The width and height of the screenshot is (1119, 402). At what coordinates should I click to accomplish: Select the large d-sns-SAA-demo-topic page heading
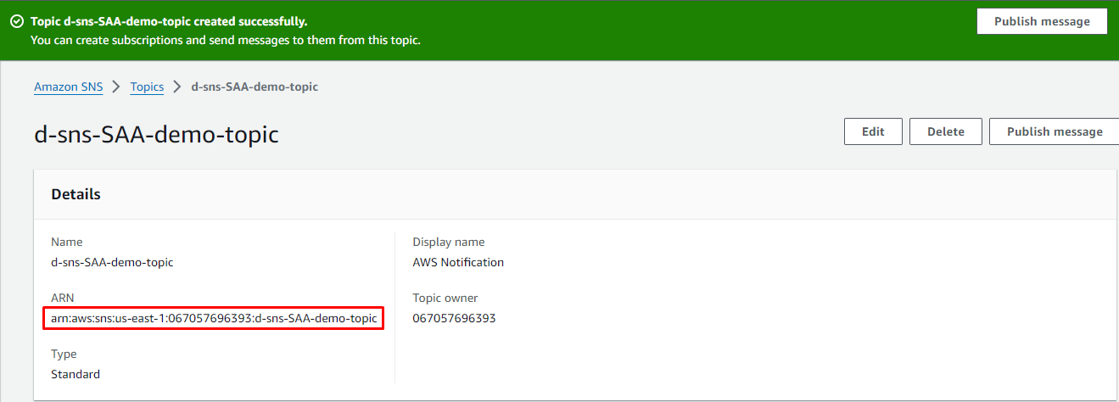click(156, 134)
